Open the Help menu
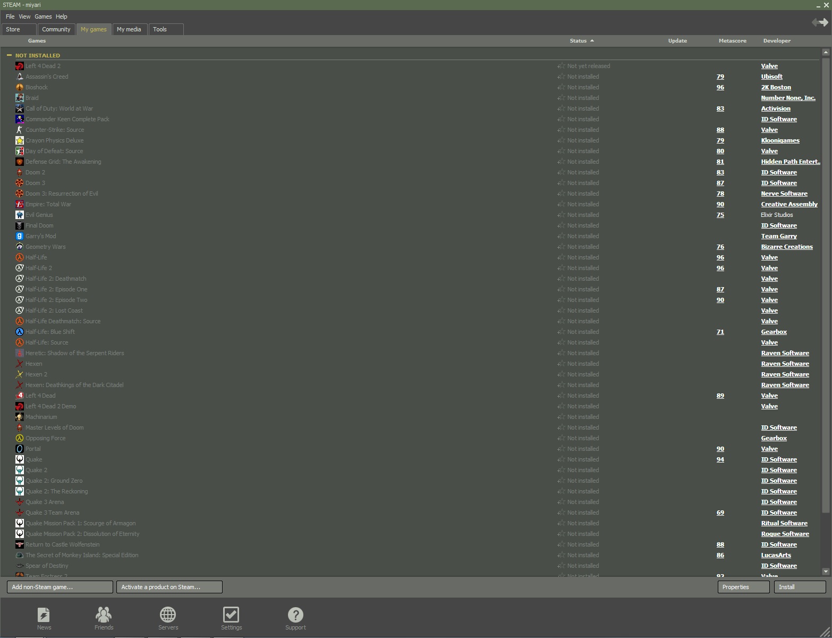The width and height of the screenshot is (832, 638). [62, 16]
